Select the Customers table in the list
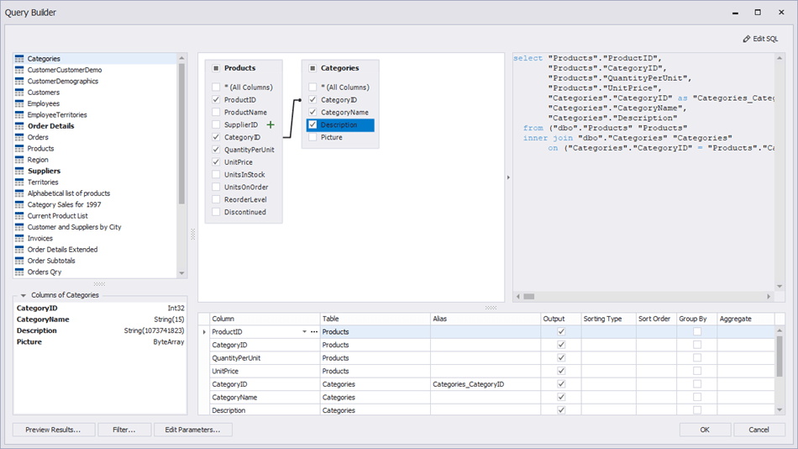This screenshot has height=449, width=798. 43,92
